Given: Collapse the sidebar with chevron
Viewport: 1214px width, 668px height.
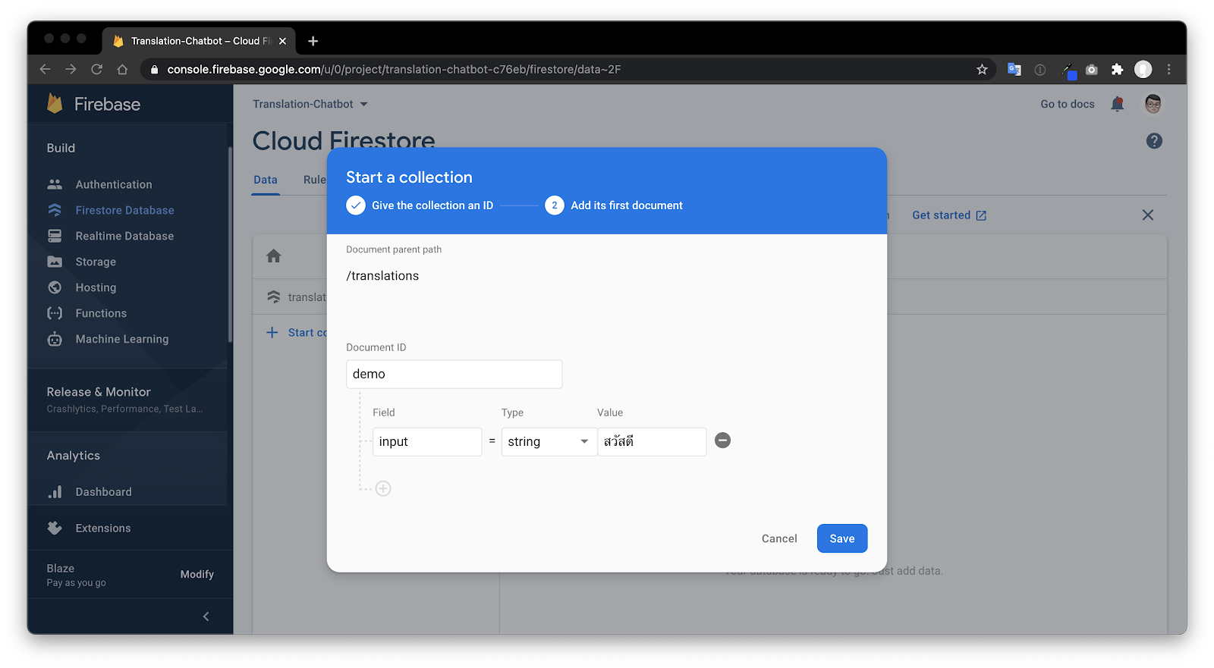Looking at the screenshot, I should coord(206,616).
